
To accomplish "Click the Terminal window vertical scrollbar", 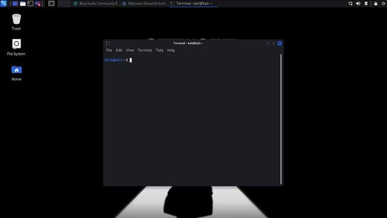I will (281, 119).
